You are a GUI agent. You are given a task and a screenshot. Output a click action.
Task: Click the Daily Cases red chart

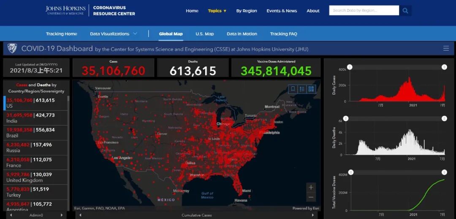[x=397, y=88]
